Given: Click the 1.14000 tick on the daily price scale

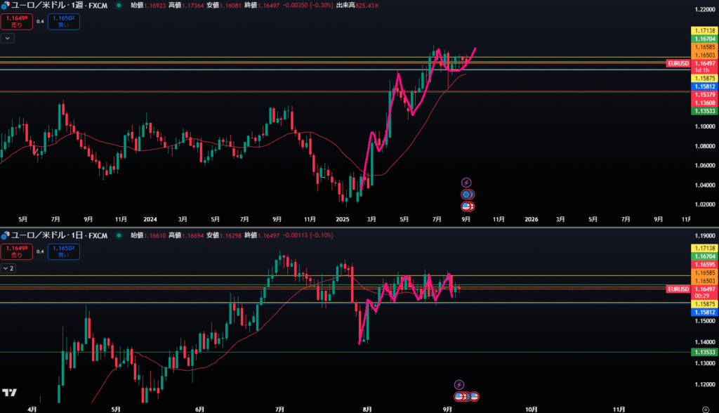Looking at the screenshot, I should [x=705, y=342].
